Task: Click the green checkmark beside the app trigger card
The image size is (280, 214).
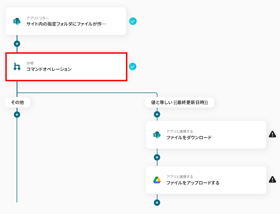Action: 133,21
